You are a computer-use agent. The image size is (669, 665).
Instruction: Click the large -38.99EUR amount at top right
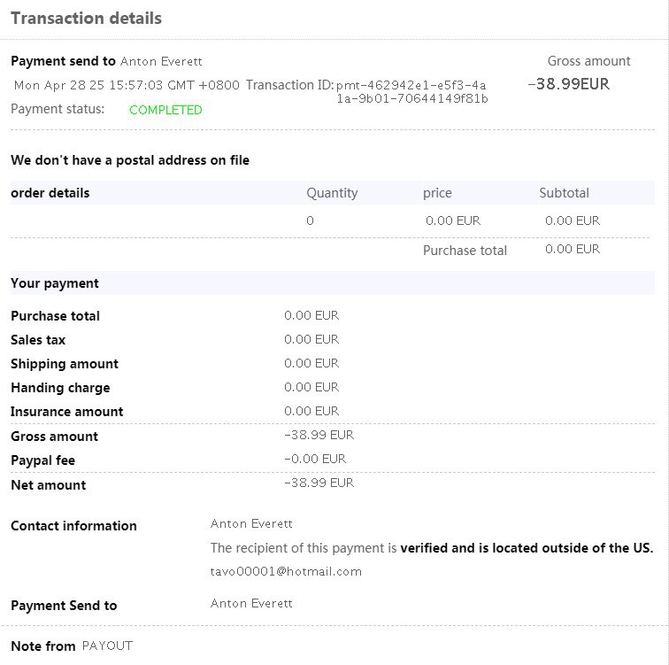568,85
